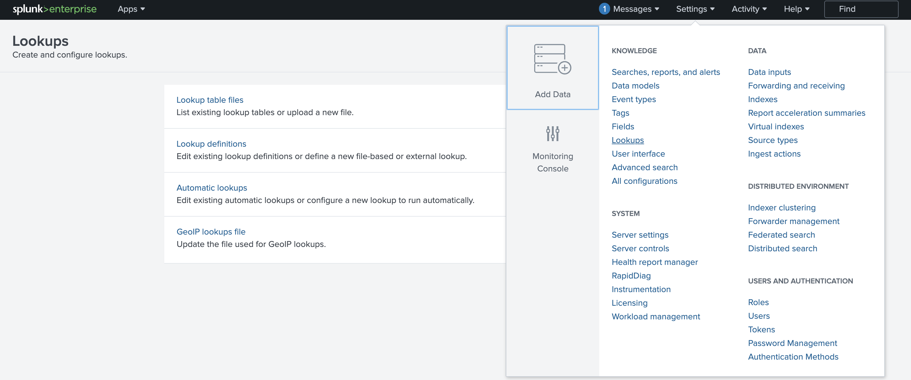Screen dimensions: 911x380
Task: Click the Messages notification badge
Action: click(x=604, y=9)
